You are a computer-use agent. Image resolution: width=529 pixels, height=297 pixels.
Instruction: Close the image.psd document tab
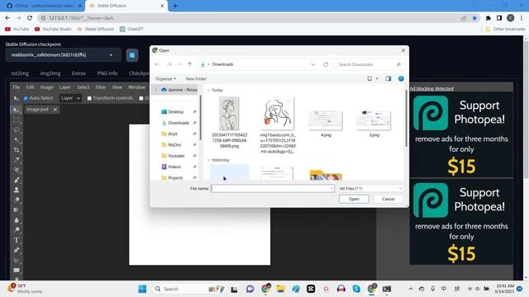[x=55, y=110]
